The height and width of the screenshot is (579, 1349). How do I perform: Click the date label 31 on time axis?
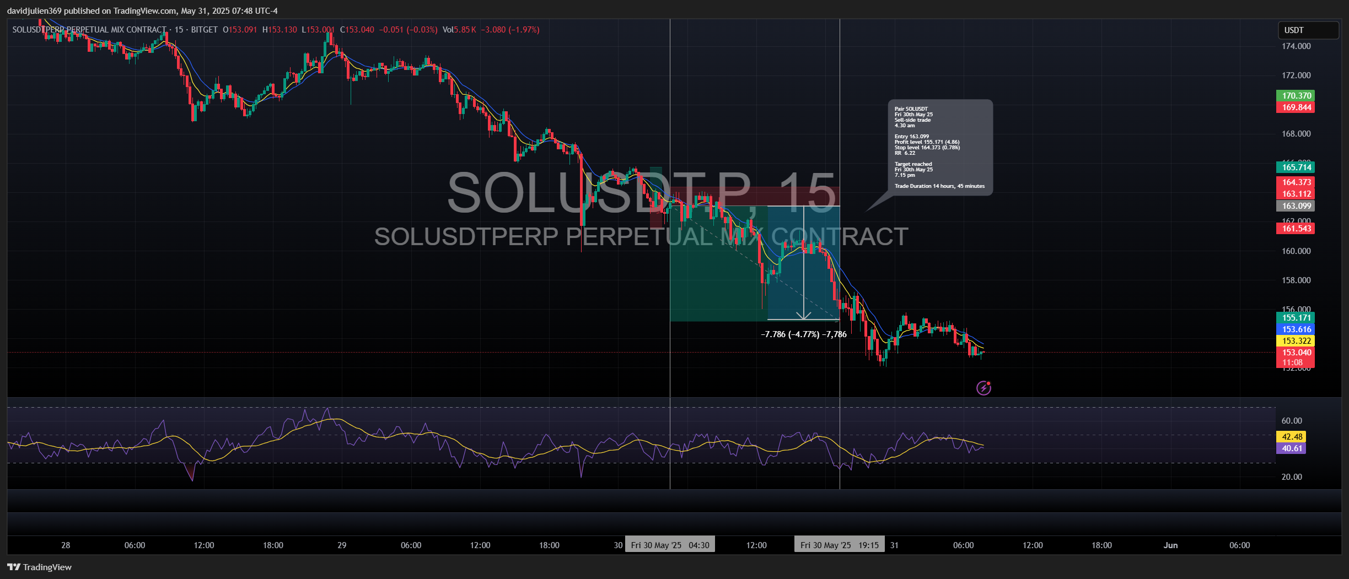[x=894, y=545]
